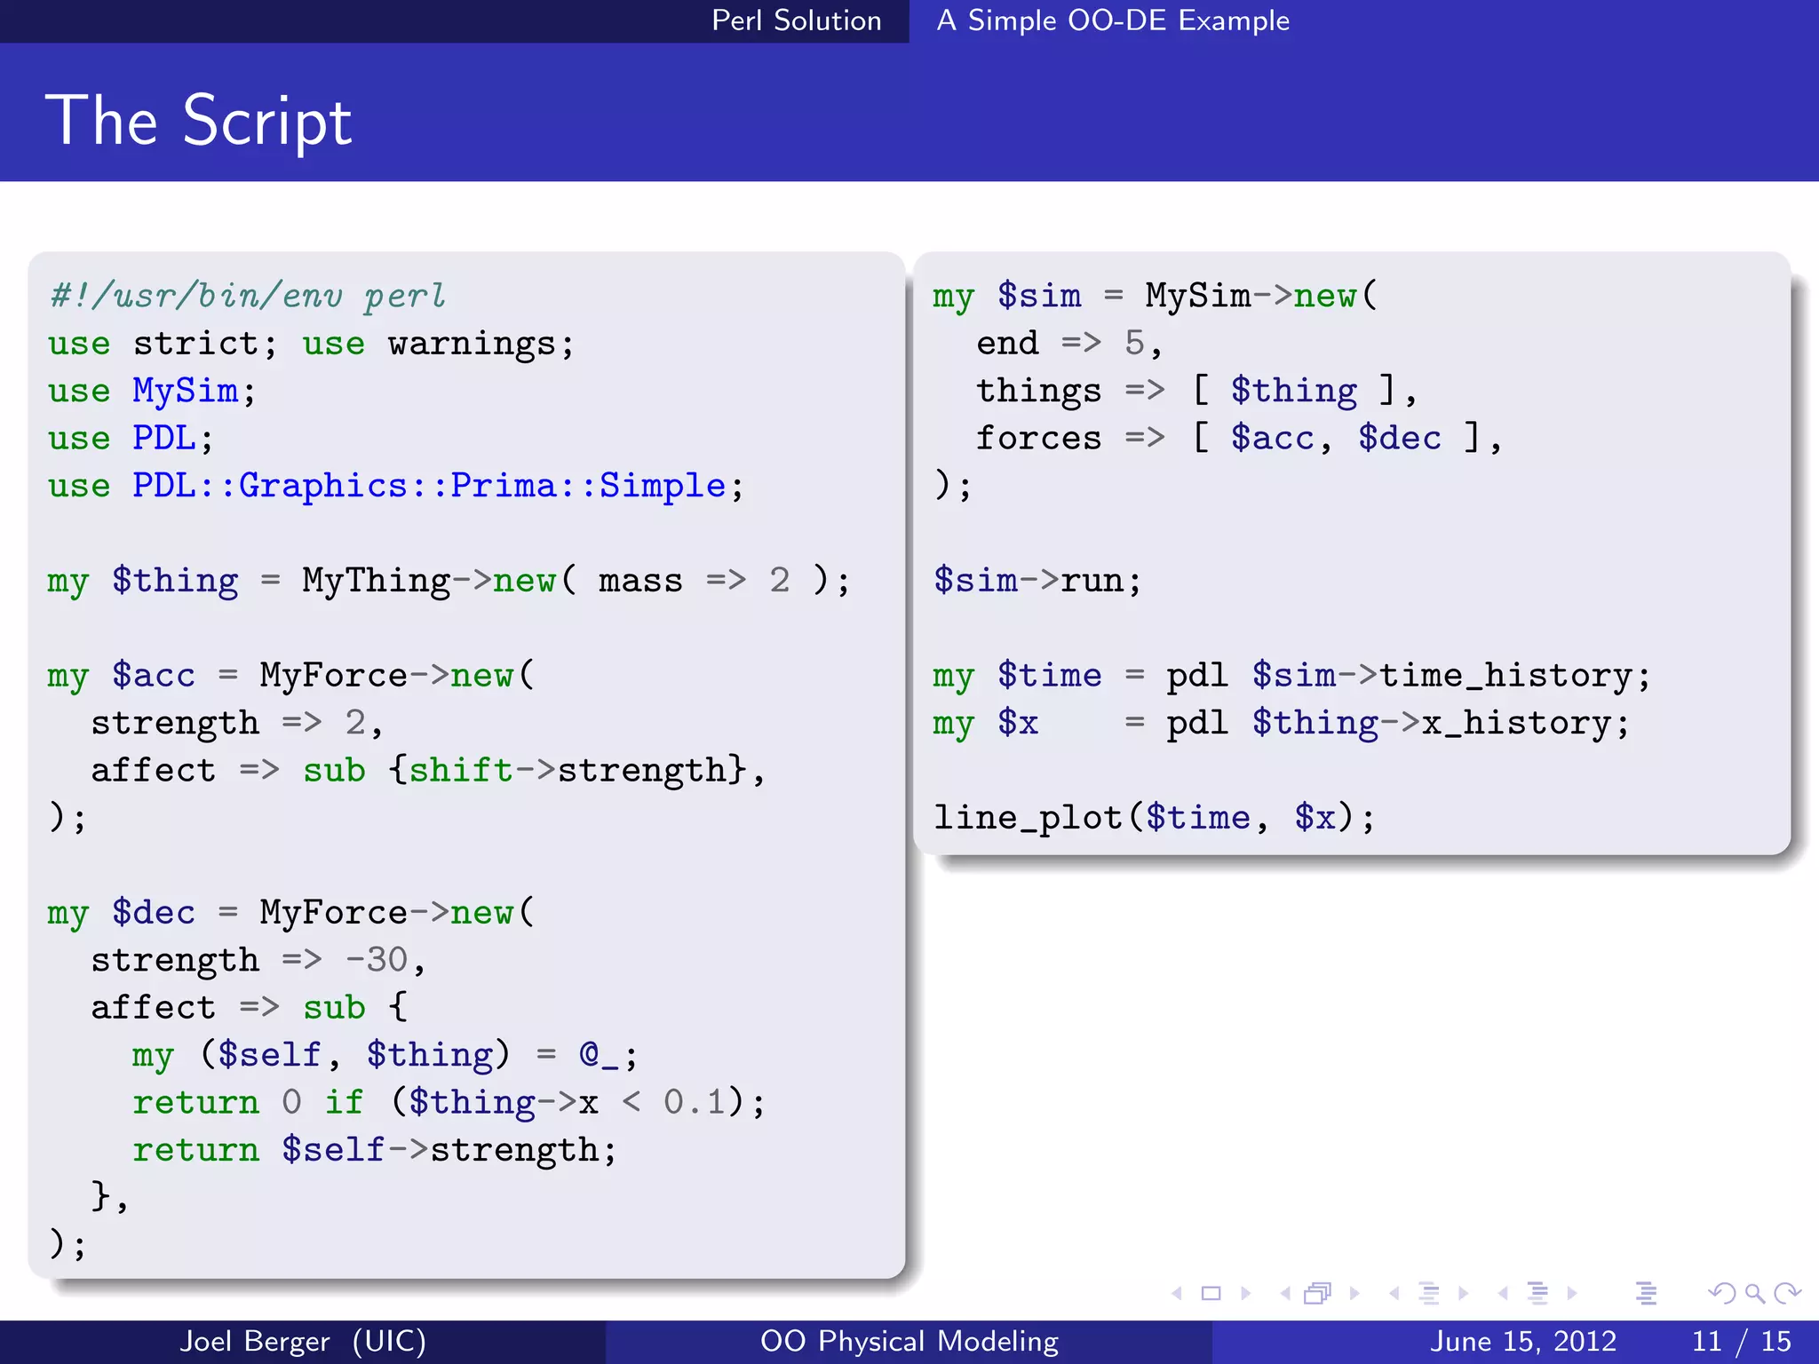Click the OO Physical Modeling footer title
1819x1364 pixels.
pos(909,1341)
